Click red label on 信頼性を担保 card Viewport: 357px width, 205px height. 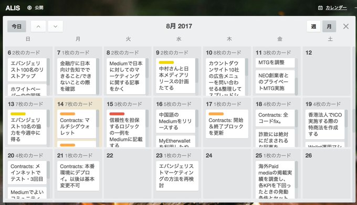[117, 114]
